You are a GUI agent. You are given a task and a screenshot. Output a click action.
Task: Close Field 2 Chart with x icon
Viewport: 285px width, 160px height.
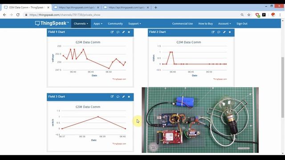pos(230,32)
